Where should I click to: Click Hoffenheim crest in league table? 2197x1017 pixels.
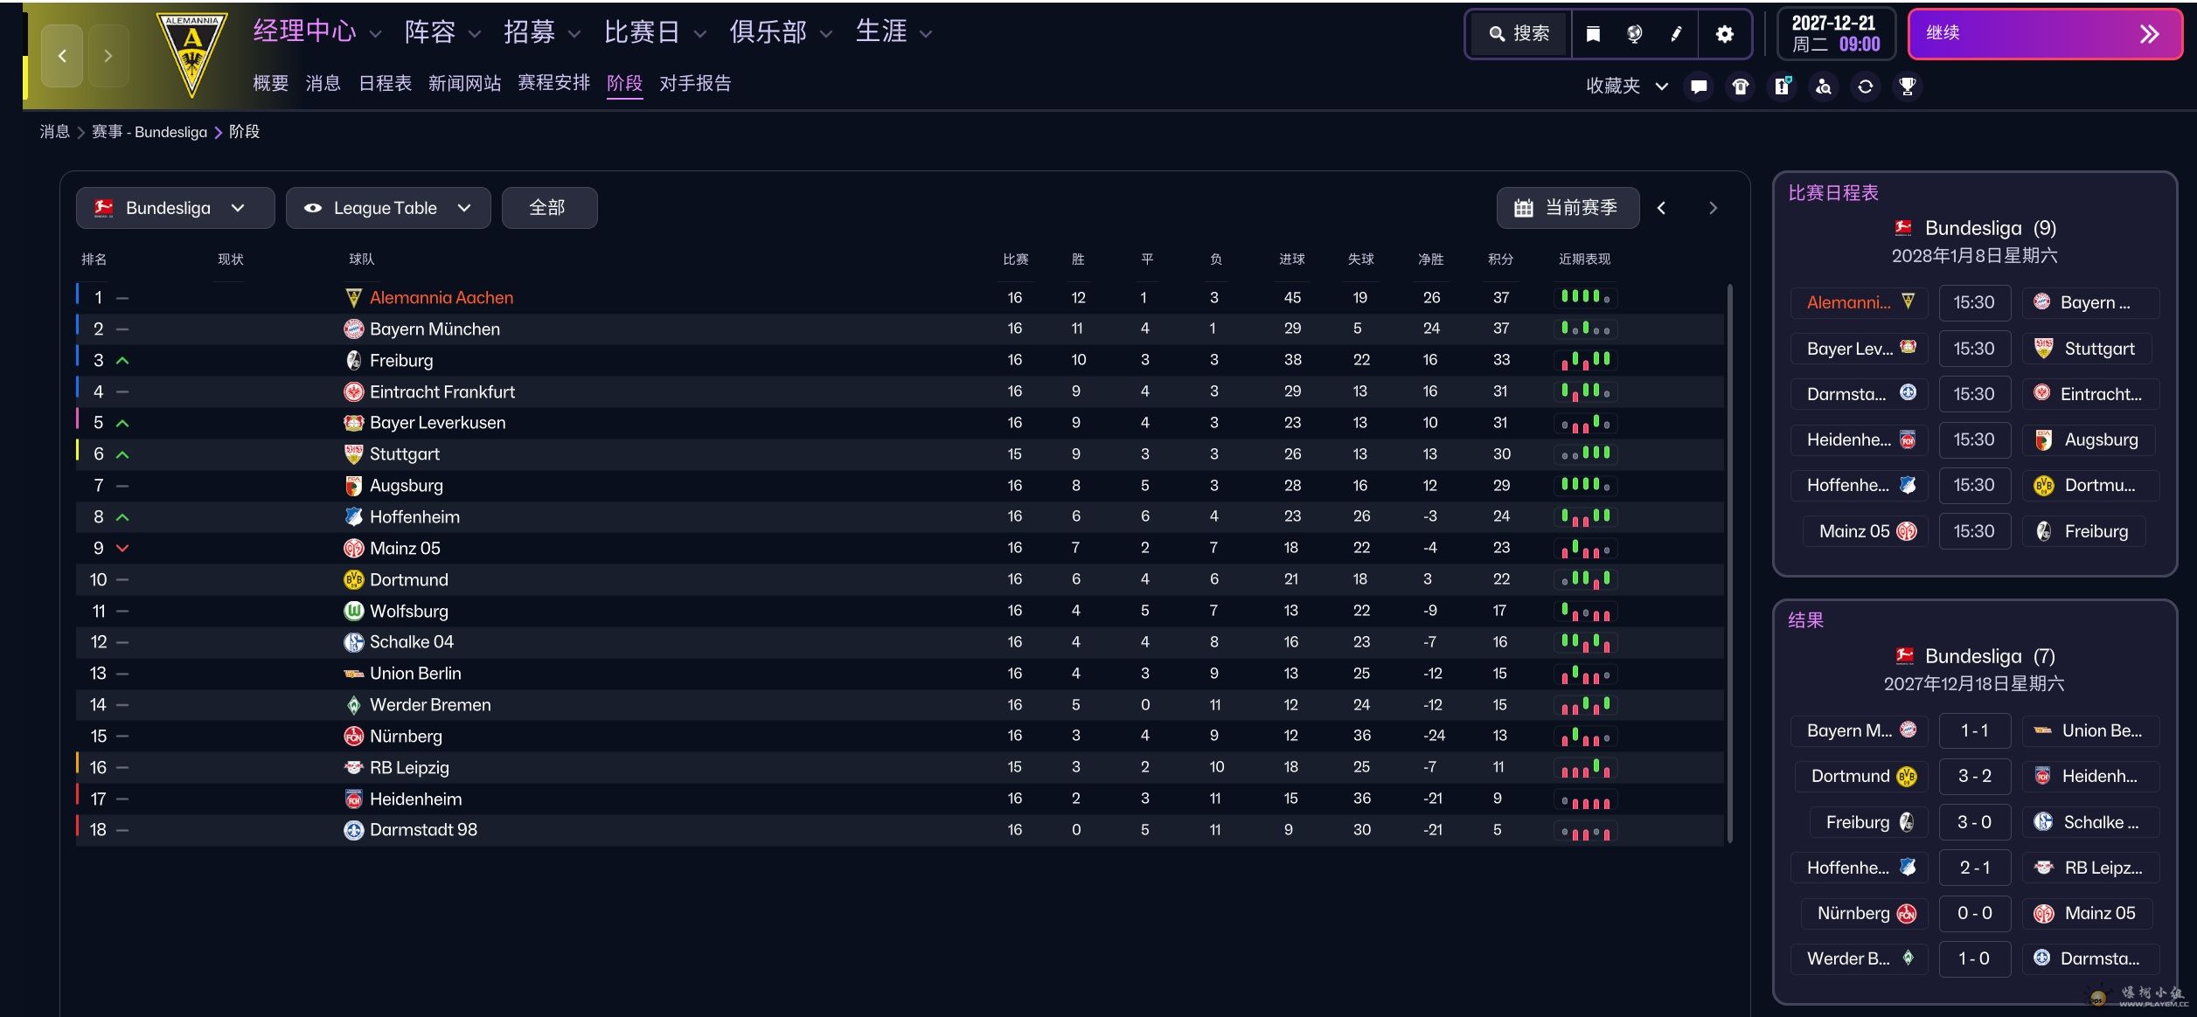coord(353,517)
